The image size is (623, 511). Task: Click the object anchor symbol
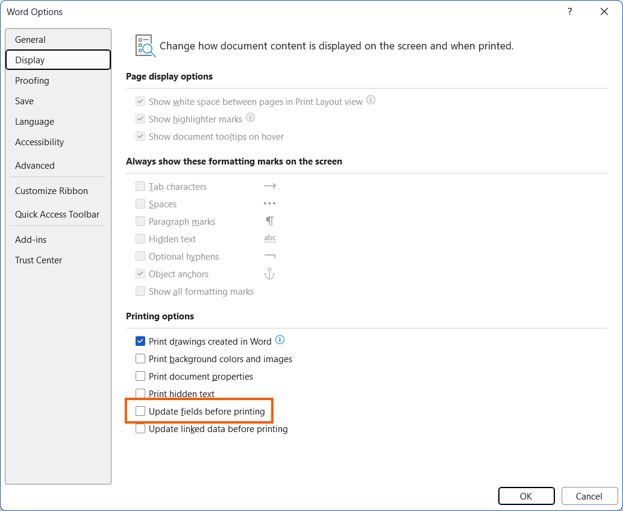[269, 274]
